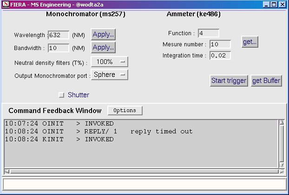Click the get Buffer button
The width and height of the screenshot is (289, 195).
tap(266, 81)
